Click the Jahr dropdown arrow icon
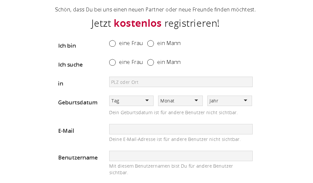 [246, 100]
